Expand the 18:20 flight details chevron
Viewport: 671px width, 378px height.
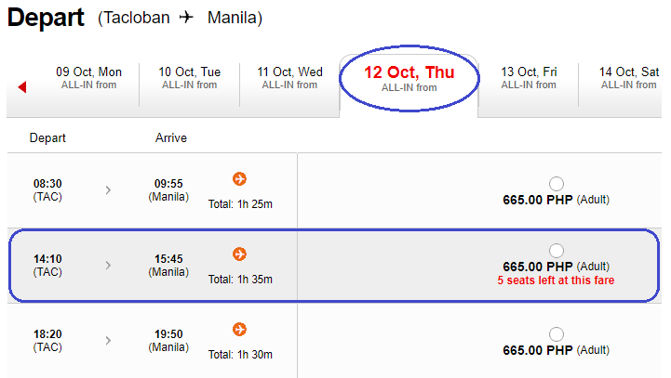pyautogui.click(x=108, y=341)
